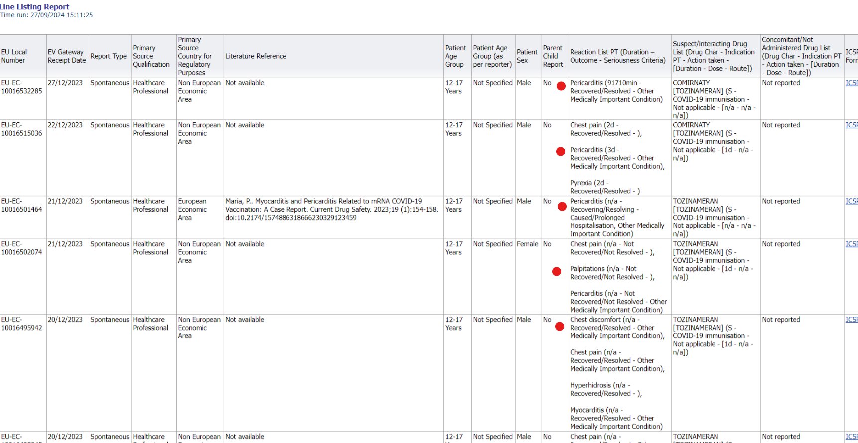Click the "Maria, P.. Myocarditis and Pericarditis" literature reference
Viewport: 858px width, 443px height.
[x=332, y=209]
